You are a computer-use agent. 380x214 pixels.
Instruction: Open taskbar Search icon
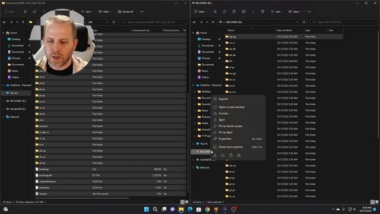[x=155, y=209]
